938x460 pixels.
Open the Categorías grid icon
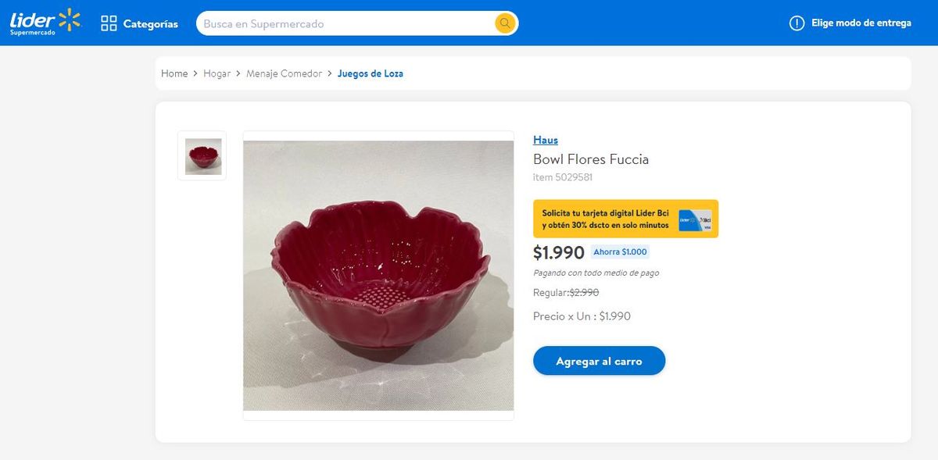point(109,23)
